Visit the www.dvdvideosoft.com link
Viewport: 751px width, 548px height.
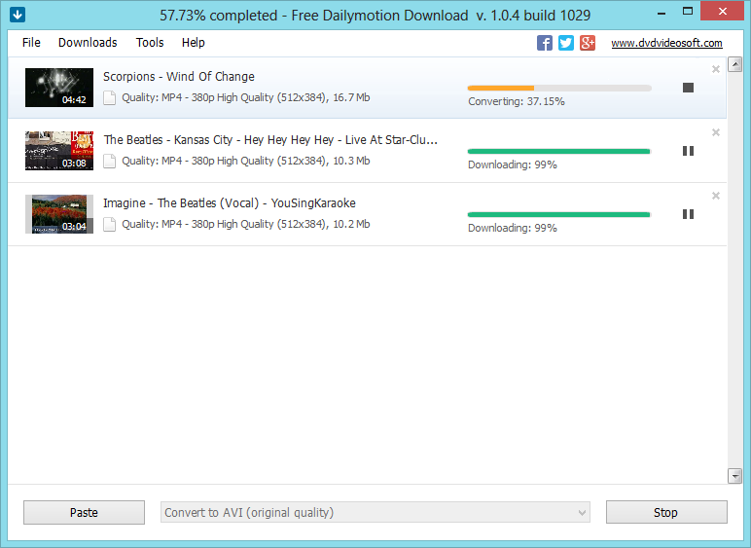click(x=666, y=43)
